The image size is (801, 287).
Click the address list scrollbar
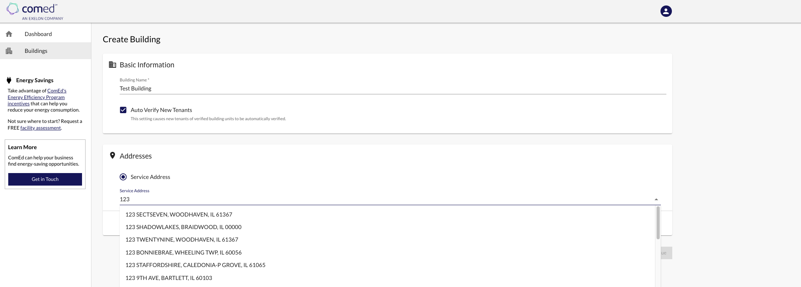tap(658, 222)
